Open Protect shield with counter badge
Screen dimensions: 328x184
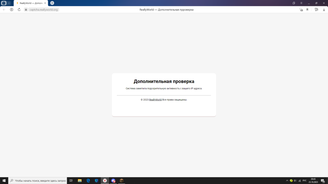point(301,9)
